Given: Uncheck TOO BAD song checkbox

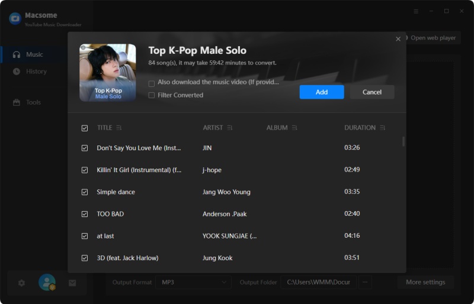Looking at the screenshot, I should [85, 214].
